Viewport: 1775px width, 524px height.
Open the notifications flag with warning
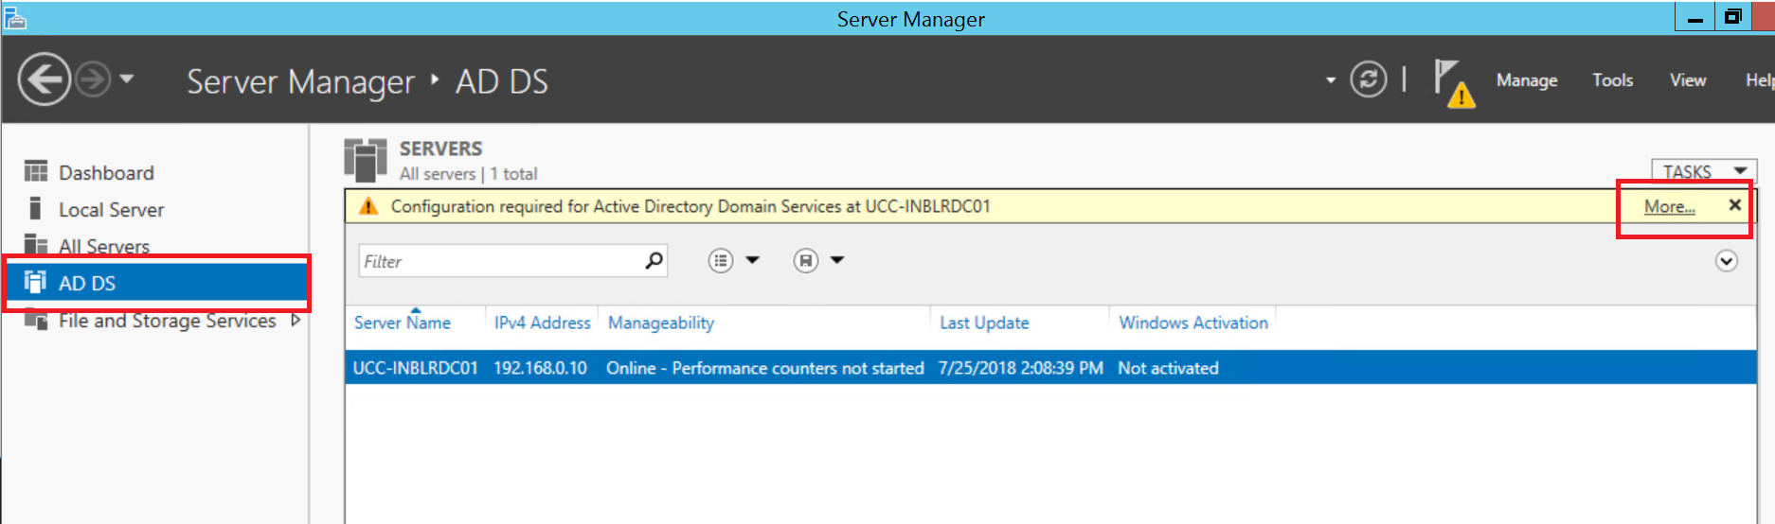(1453, 83)
